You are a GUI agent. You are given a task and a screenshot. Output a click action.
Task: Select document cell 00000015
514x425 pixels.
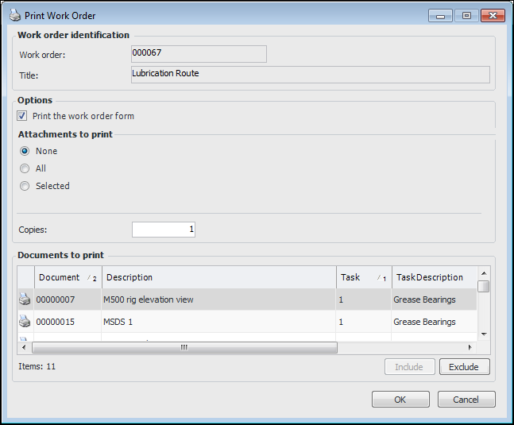[68, 322]
